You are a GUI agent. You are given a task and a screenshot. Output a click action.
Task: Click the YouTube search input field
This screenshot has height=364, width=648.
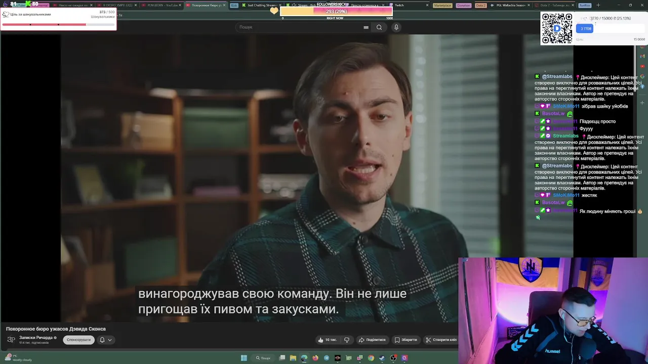point(304,27)
